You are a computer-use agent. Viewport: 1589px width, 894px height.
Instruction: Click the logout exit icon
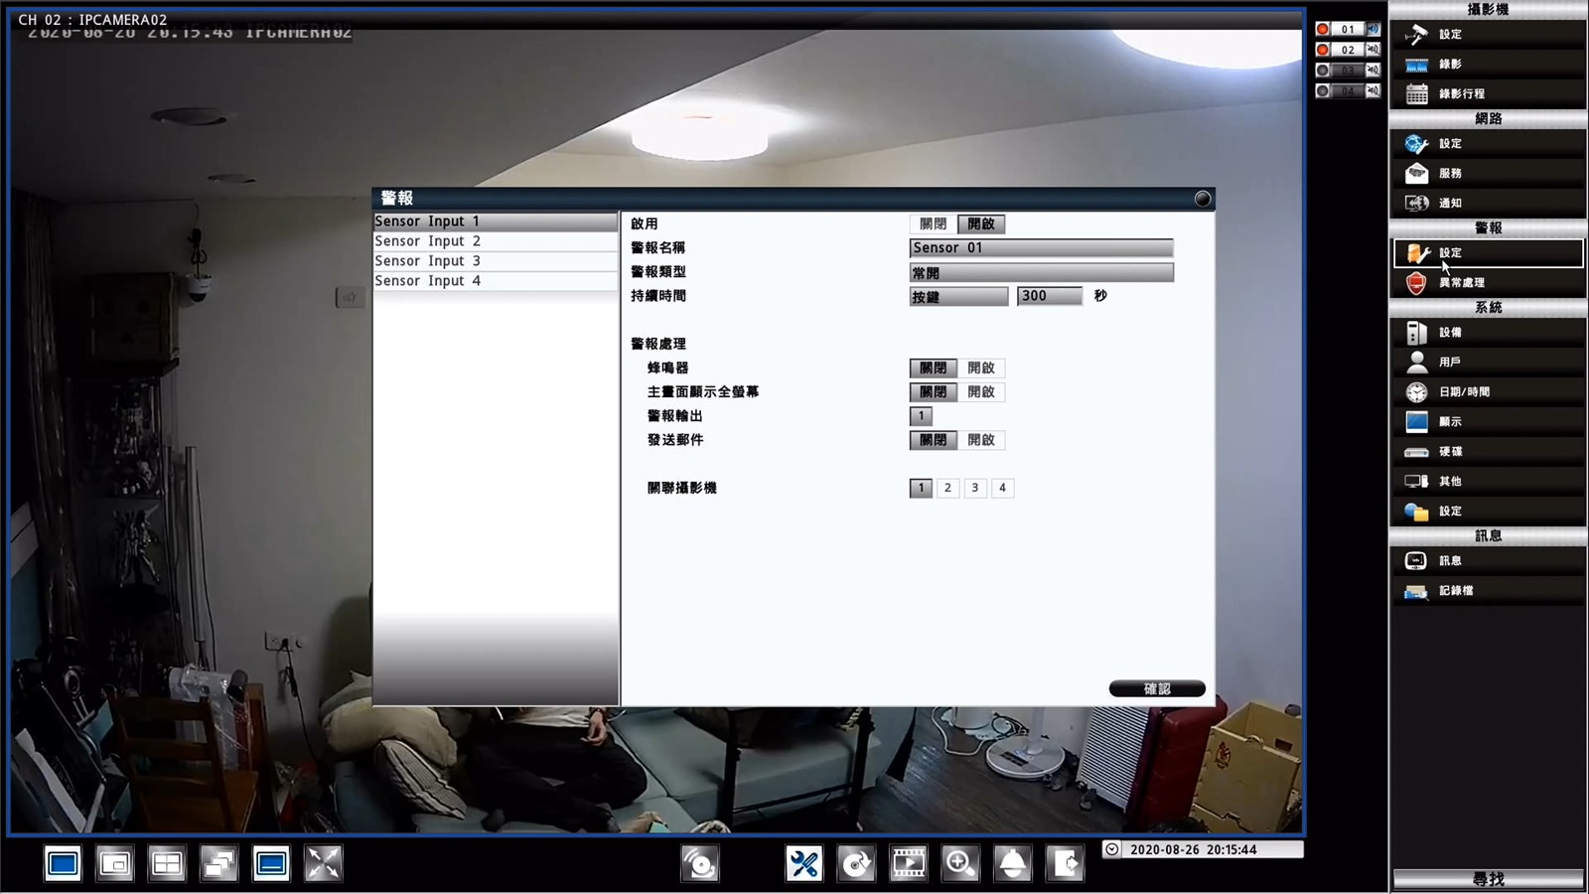1065,863
